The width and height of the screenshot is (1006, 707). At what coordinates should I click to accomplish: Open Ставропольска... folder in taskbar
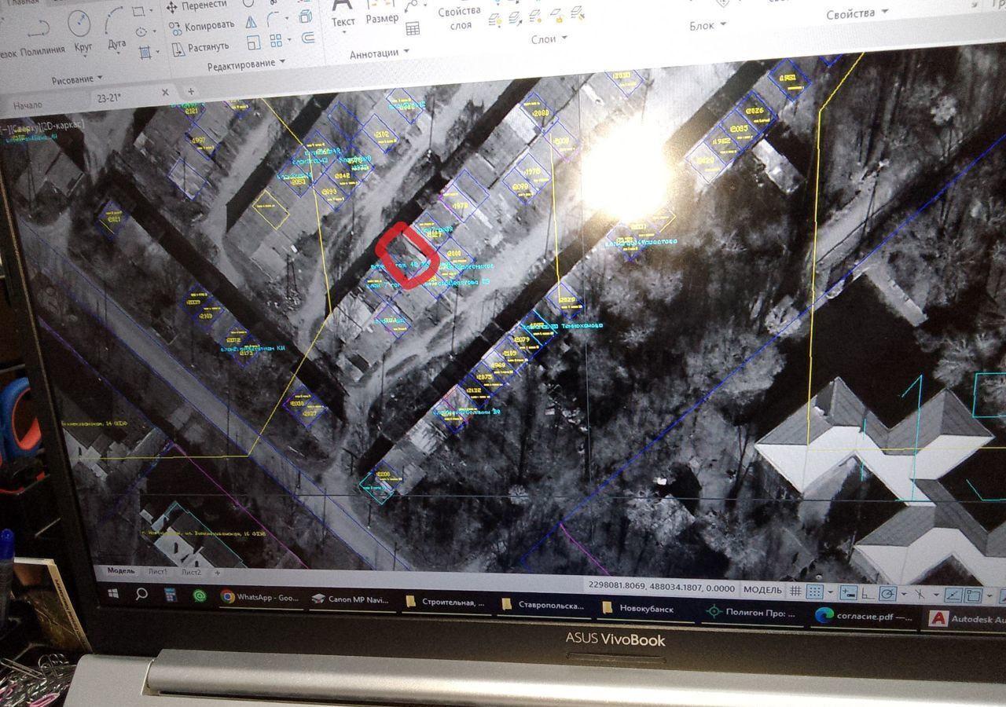(543, 606)
